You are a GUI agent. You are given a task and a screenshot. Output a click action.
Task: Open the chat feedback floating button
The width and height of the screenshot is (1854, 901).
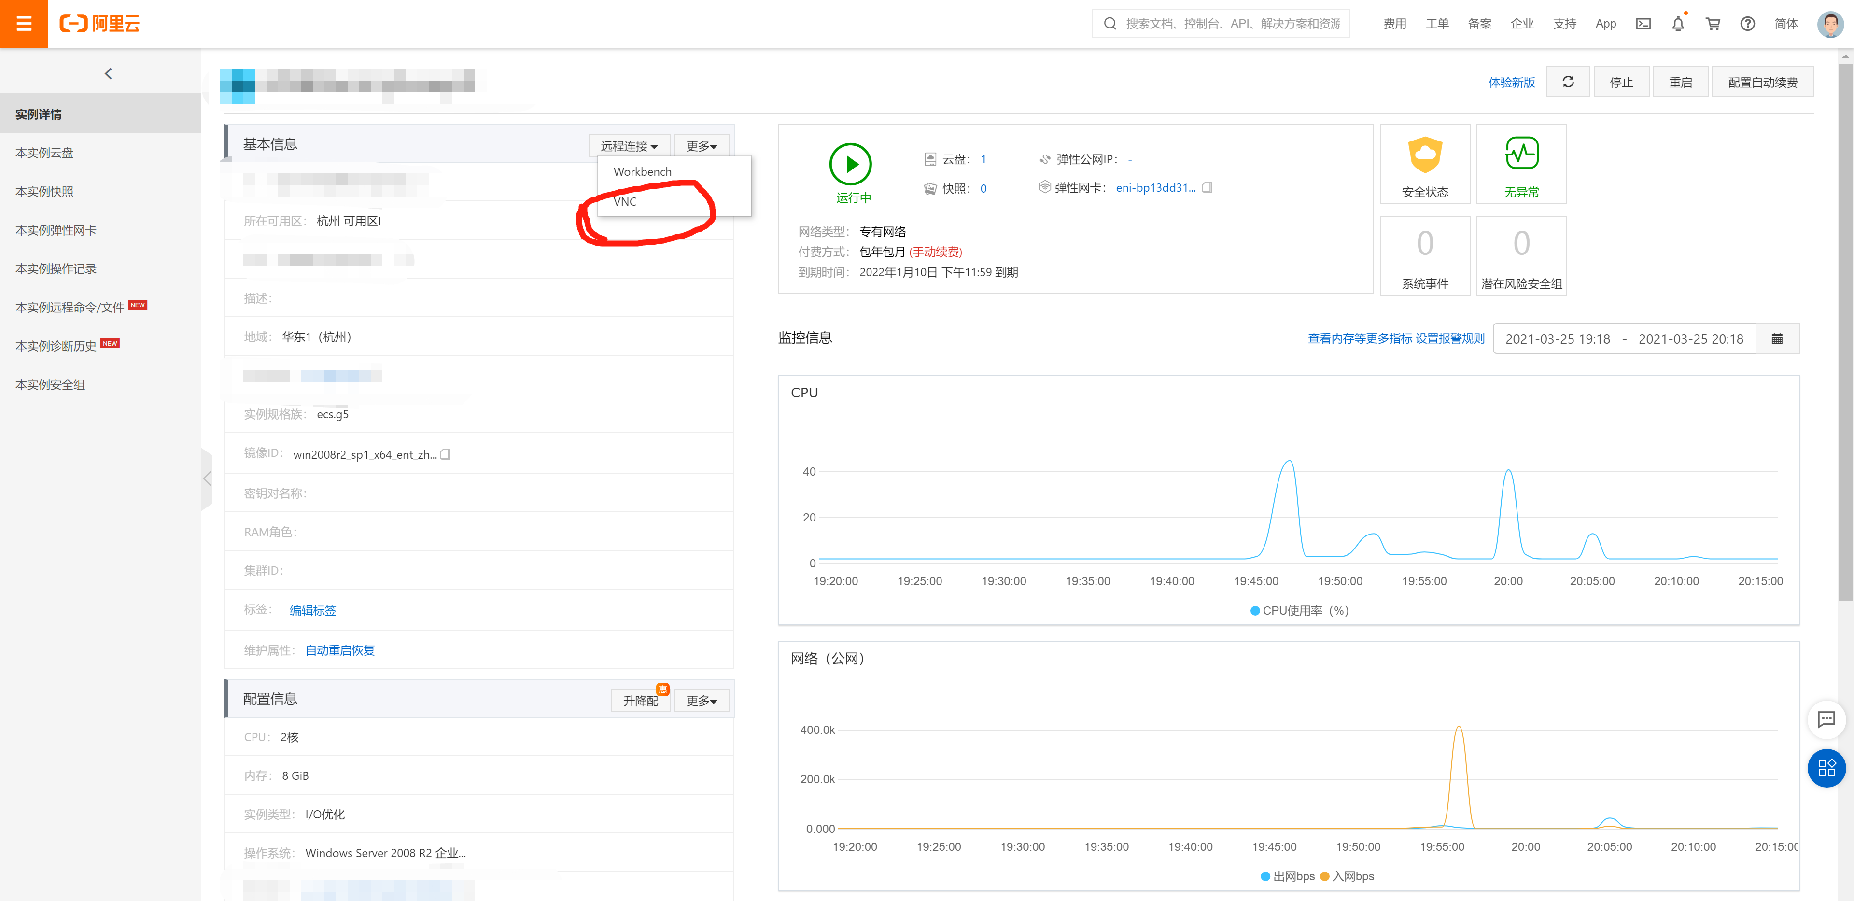tap(1826, 719)
